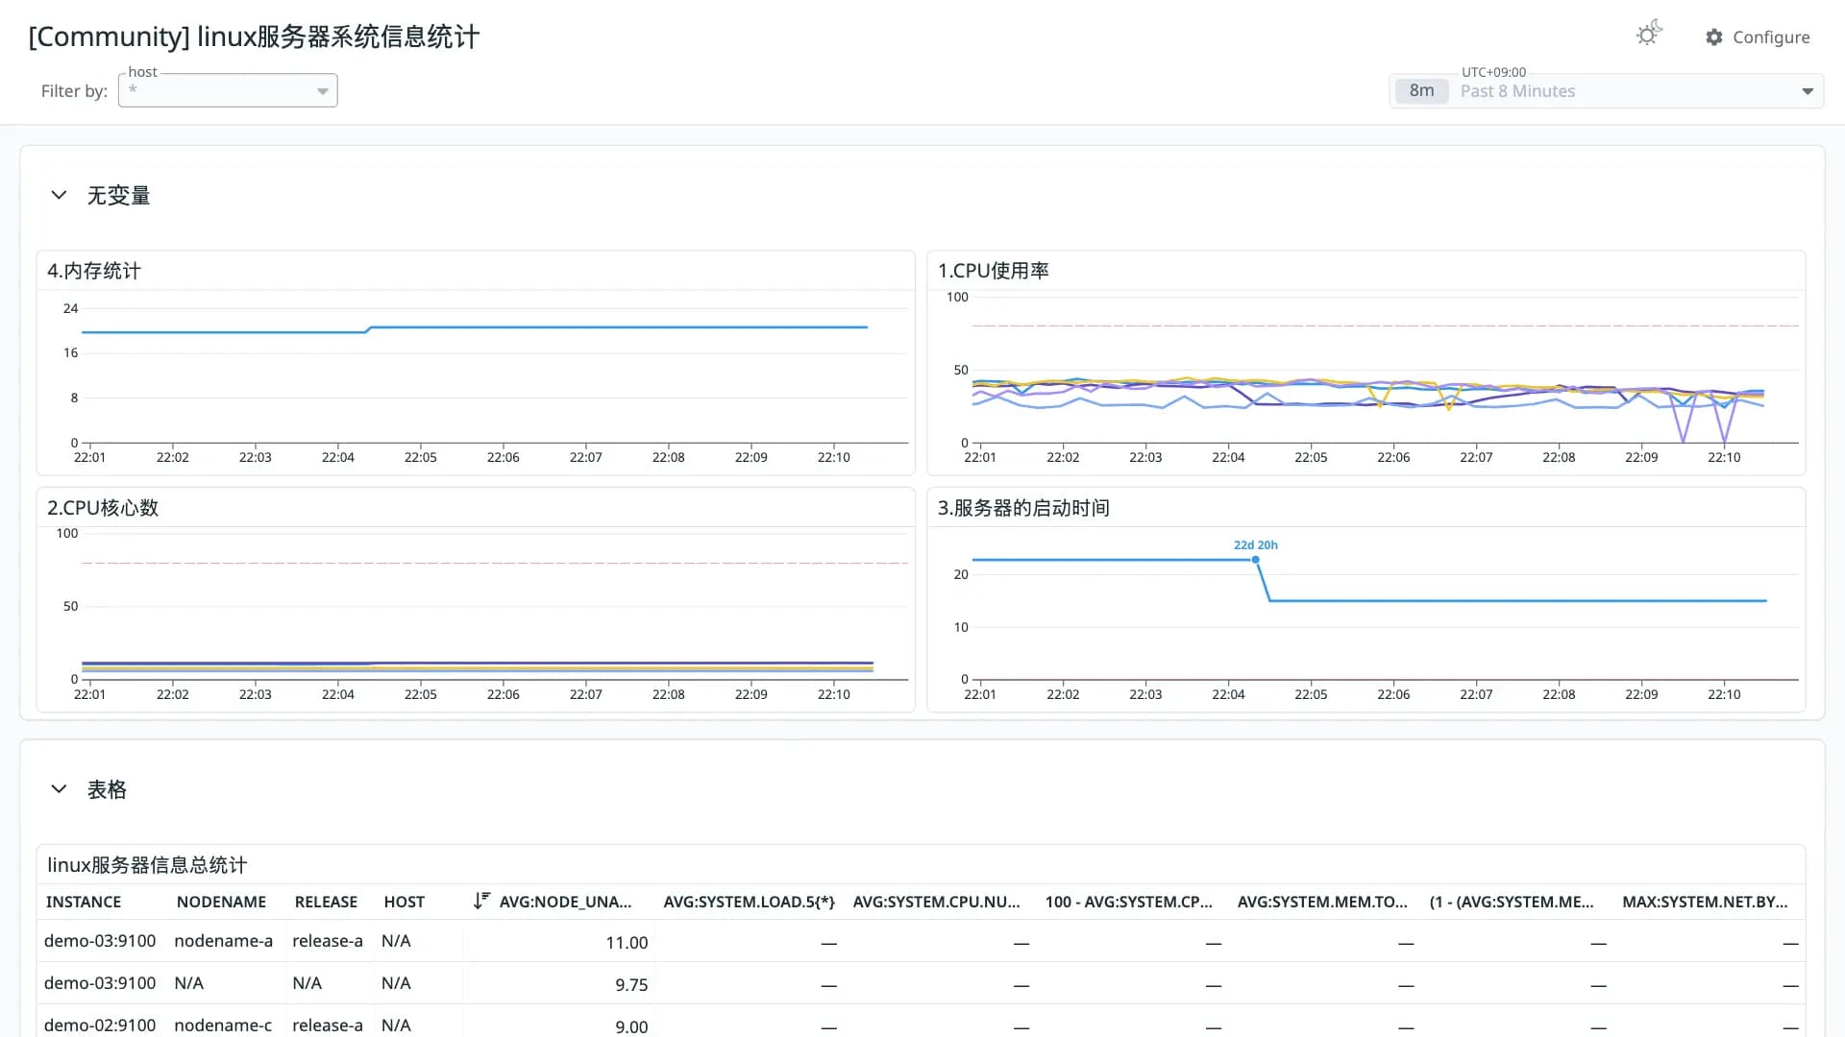
Task: Select the nodename-a cell
Action: click(224, 942)
